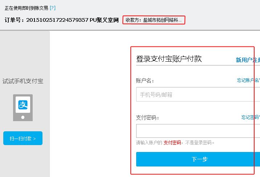This screenshot has height=177, width=260.
Task: Focus the 手机号码/邮箱 account name field
Action: pyautogui.click(x=198, y=94)
